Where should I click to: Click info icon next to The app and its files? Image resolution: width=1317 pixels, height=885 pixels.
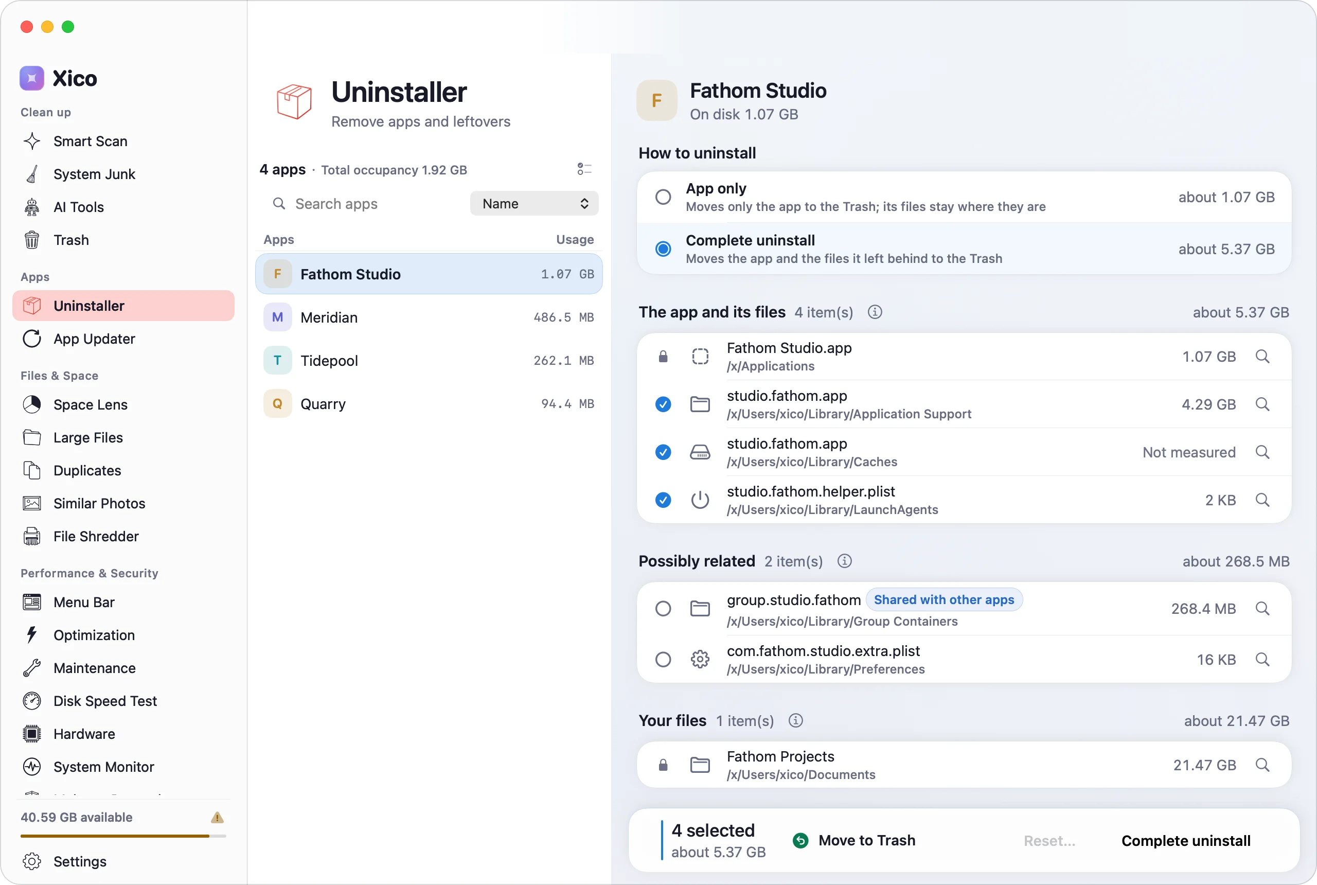click(x=875, y=312)
